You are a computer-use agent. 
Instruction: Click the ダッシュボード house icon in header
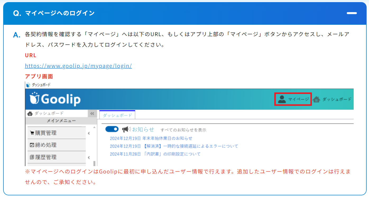click(316, 99)
